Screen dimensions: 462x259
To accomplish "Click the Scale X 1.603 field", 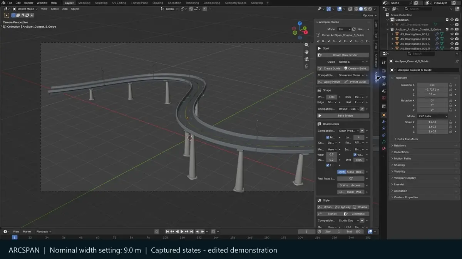I will (x=432, y=122).
